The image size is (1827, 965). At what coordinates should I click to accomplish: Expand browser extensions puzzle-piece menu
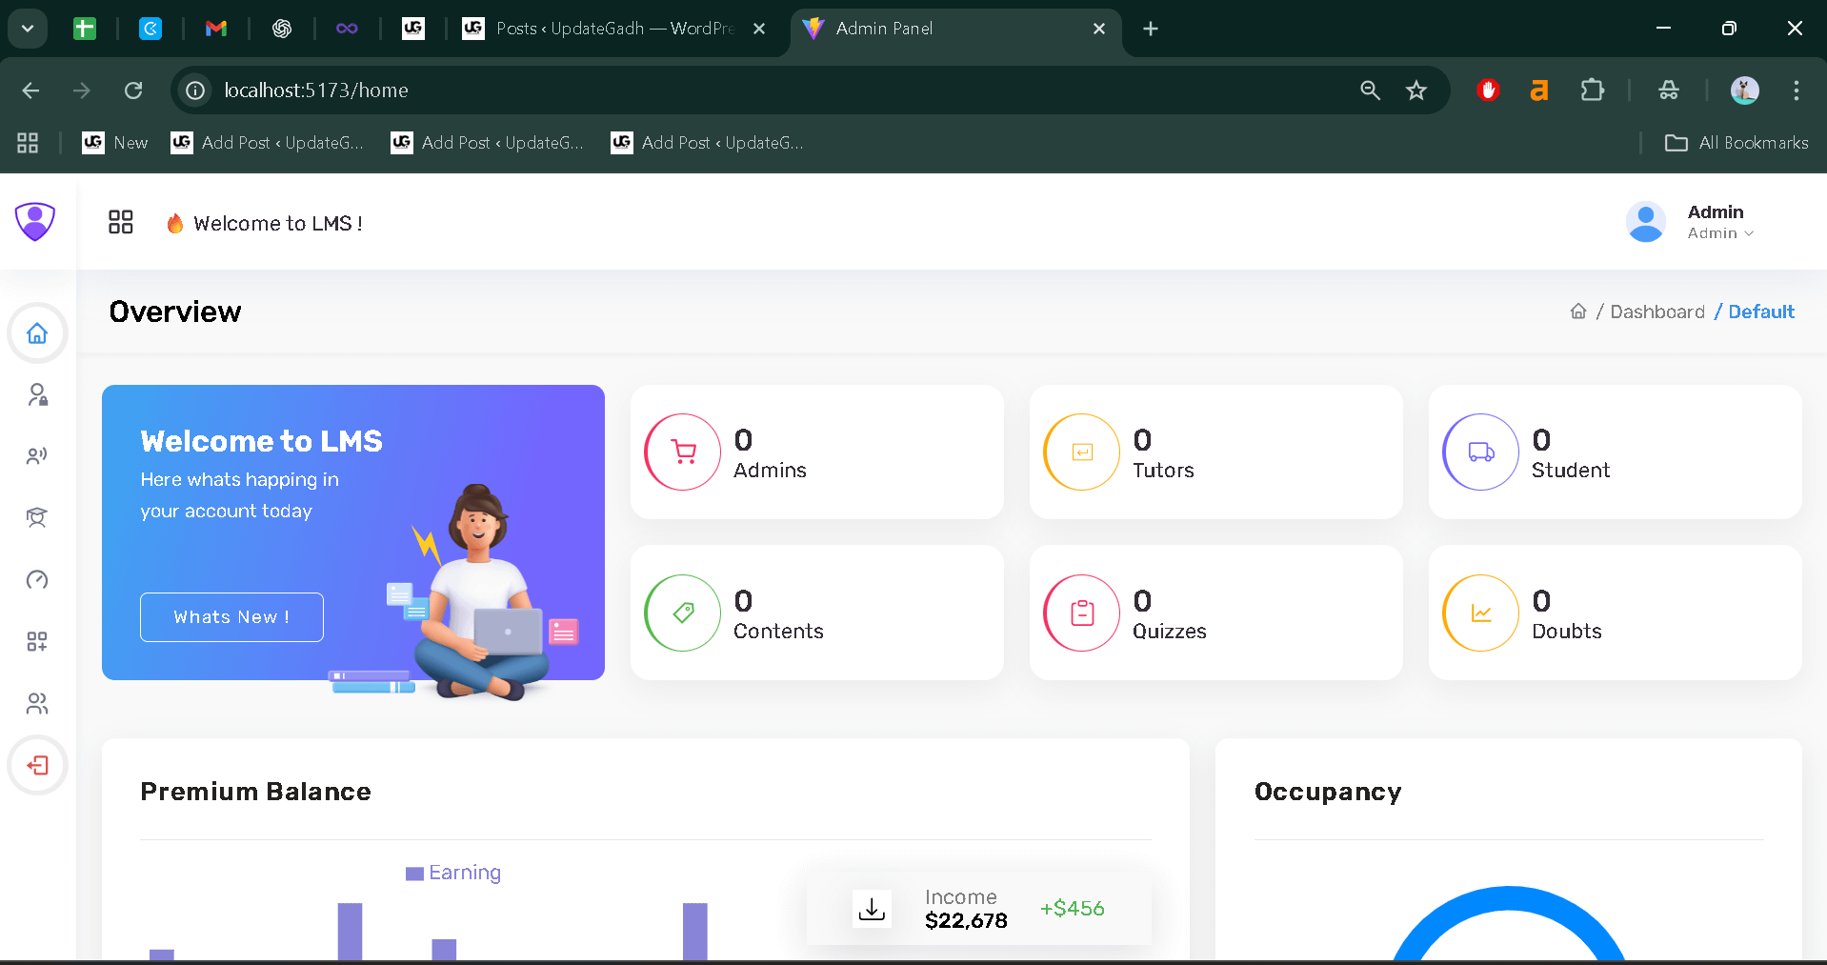(x=1592, y=90)
